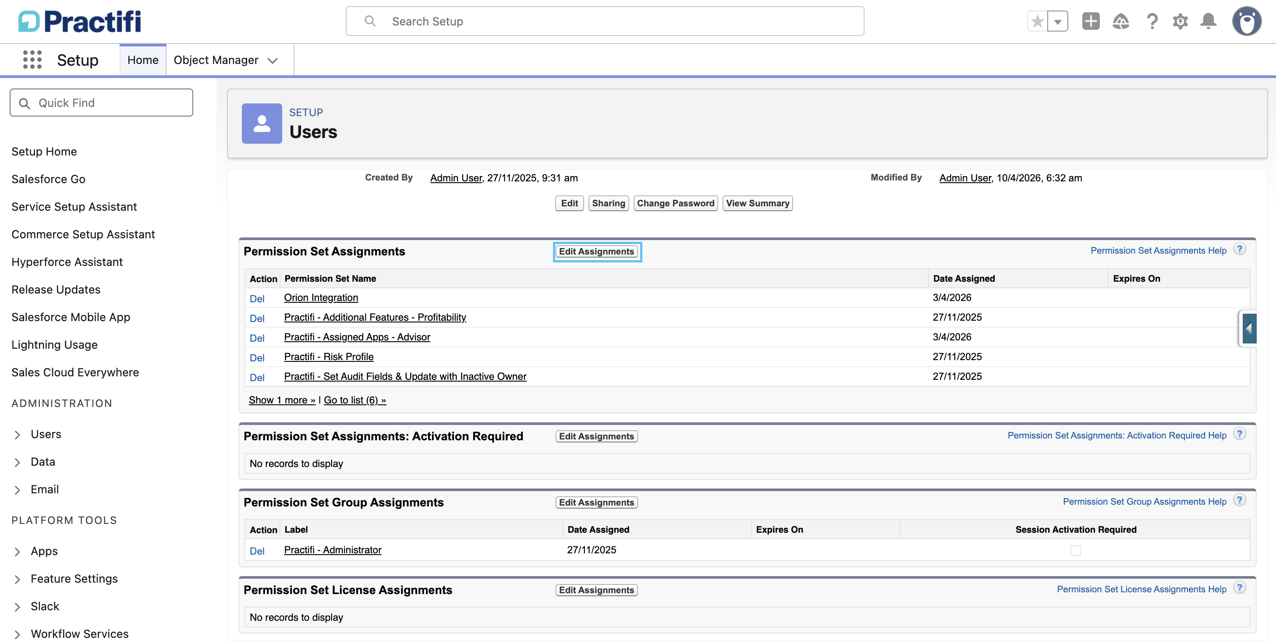Delete the Orion Integration assignment

(257, 298)
